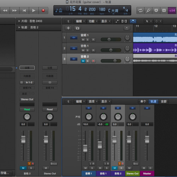This screenshot has height=177, width=177.
Task: Click the Solo S button in the control bar
Action: click(164, 11)
